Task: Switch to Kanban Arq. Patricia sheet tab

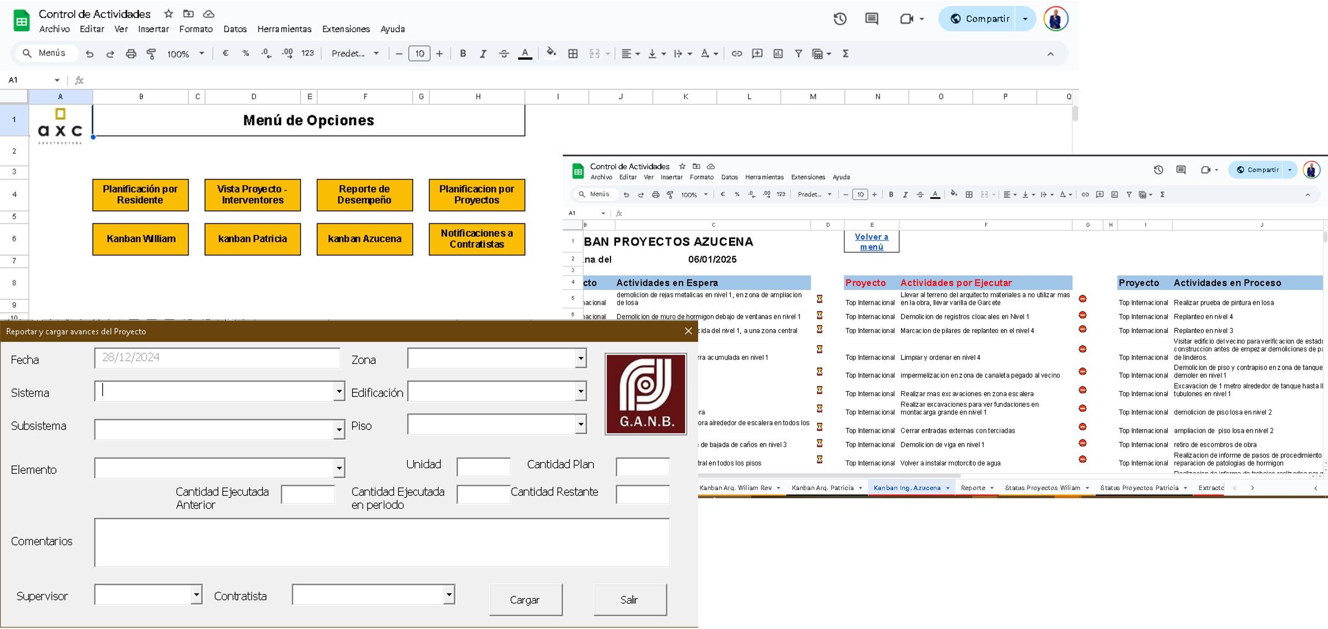Action: tap(827, 488)
